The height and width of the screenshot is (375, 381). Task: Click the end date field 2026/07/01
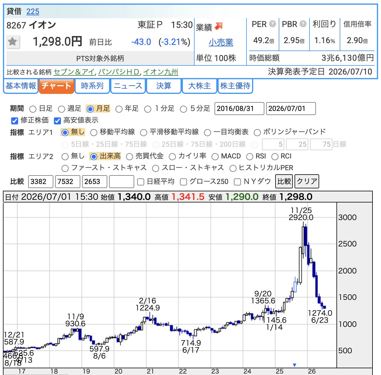[291, 109]
